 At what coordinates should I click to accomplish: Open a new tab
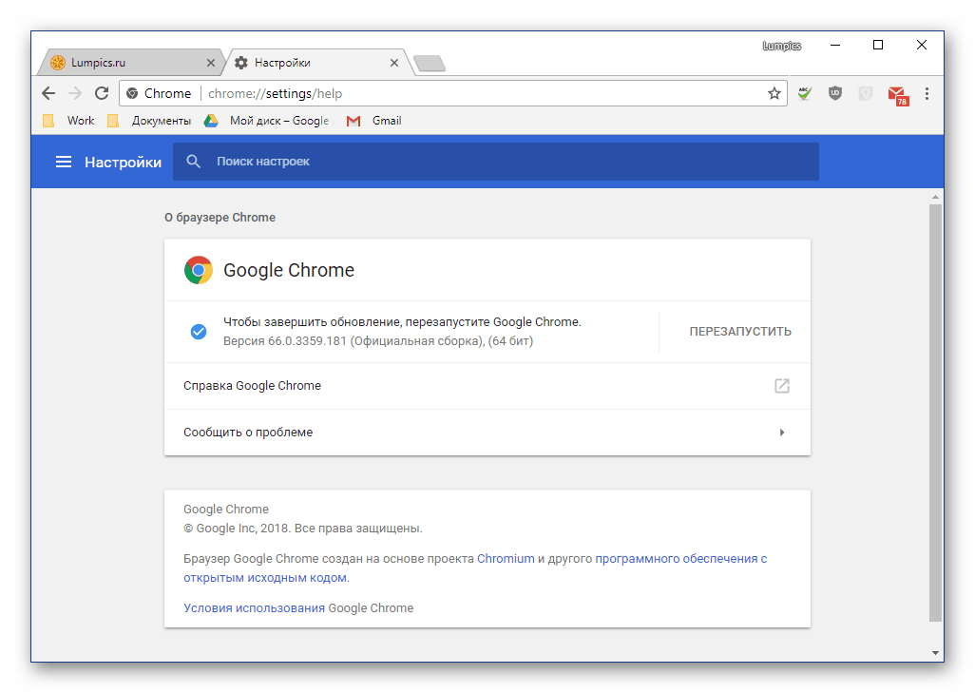tap(430, 64)
